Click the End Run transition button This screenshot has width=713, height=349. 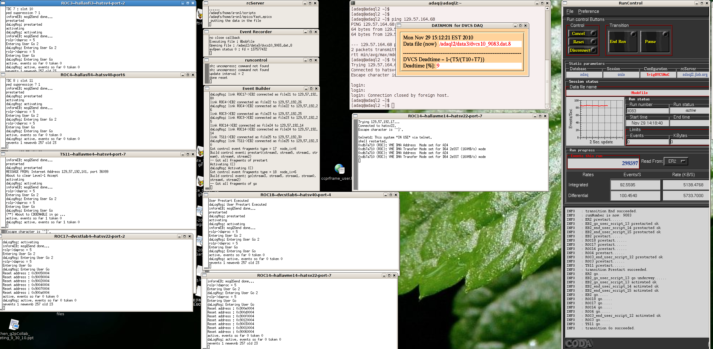622,41
